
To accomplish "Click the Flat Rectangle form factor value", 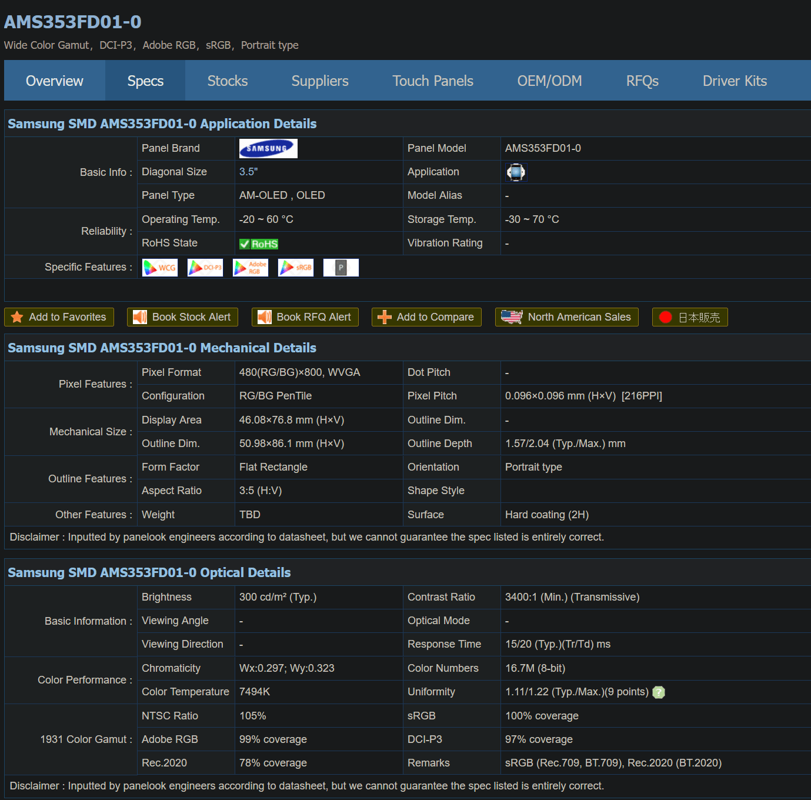I will [x=273, y=467].
